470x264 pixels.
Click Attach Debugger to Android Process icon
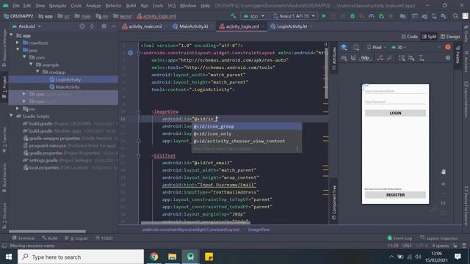coord(381,16)
